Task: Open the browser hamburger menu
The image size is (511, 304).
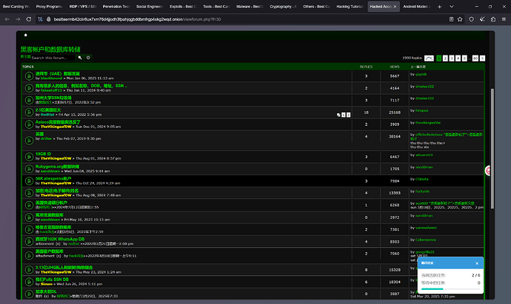Action: pos(504,19)
